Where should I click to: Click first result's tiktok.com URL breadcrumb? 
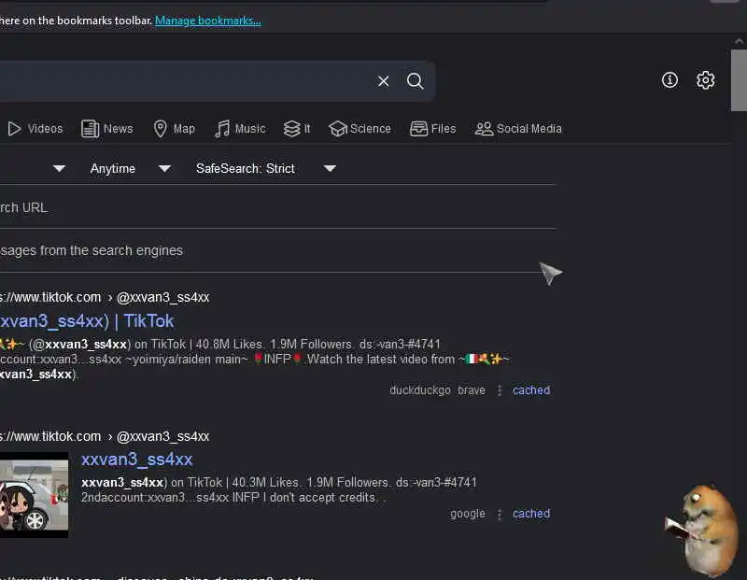pyautogui.click(x=105, y=297)
